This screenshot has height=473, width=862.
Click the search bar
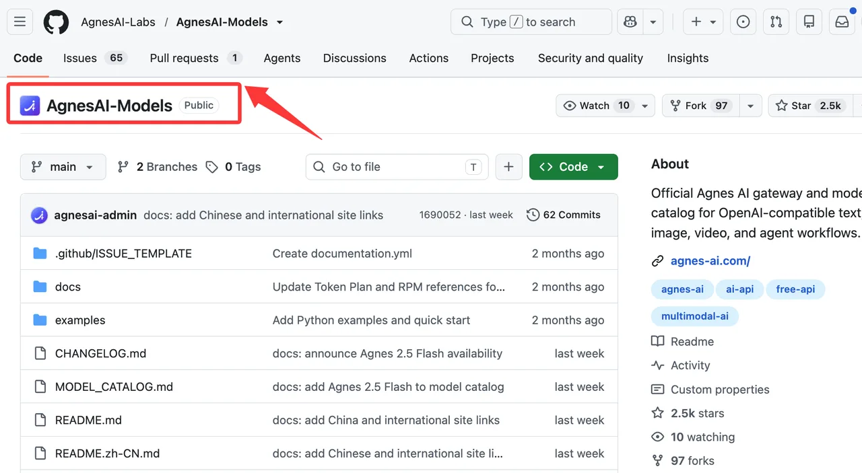[x=531, y=22]
